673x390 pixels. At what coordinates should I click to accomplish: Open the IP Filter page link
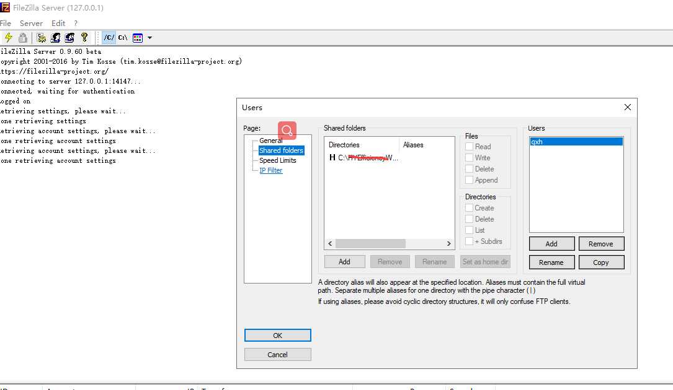pos(271,170)
